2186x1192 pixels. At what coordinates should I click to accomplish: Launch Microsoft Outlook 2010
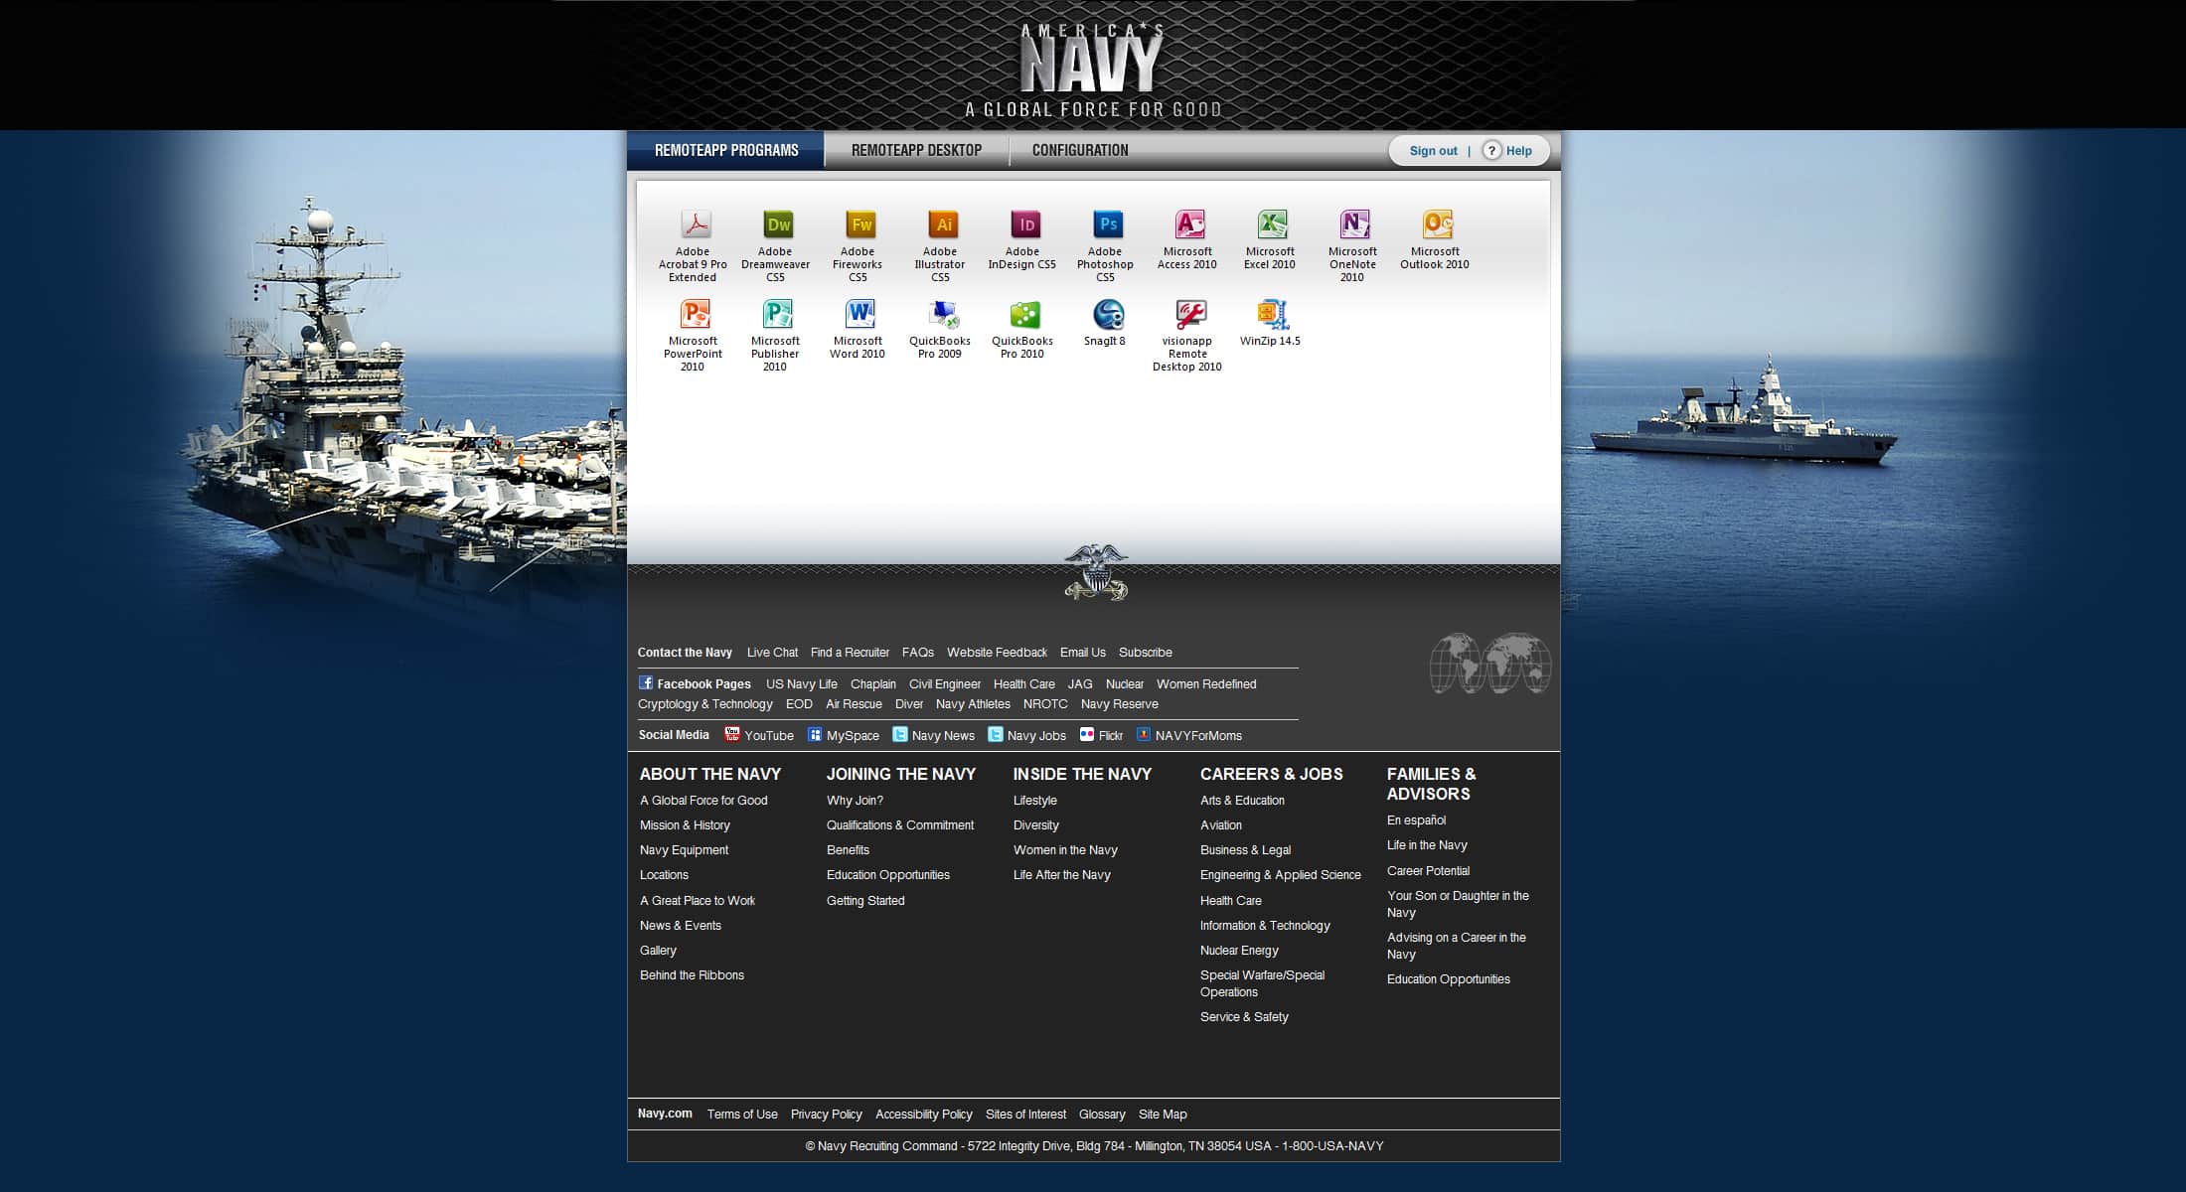[x=1436, y=238]
